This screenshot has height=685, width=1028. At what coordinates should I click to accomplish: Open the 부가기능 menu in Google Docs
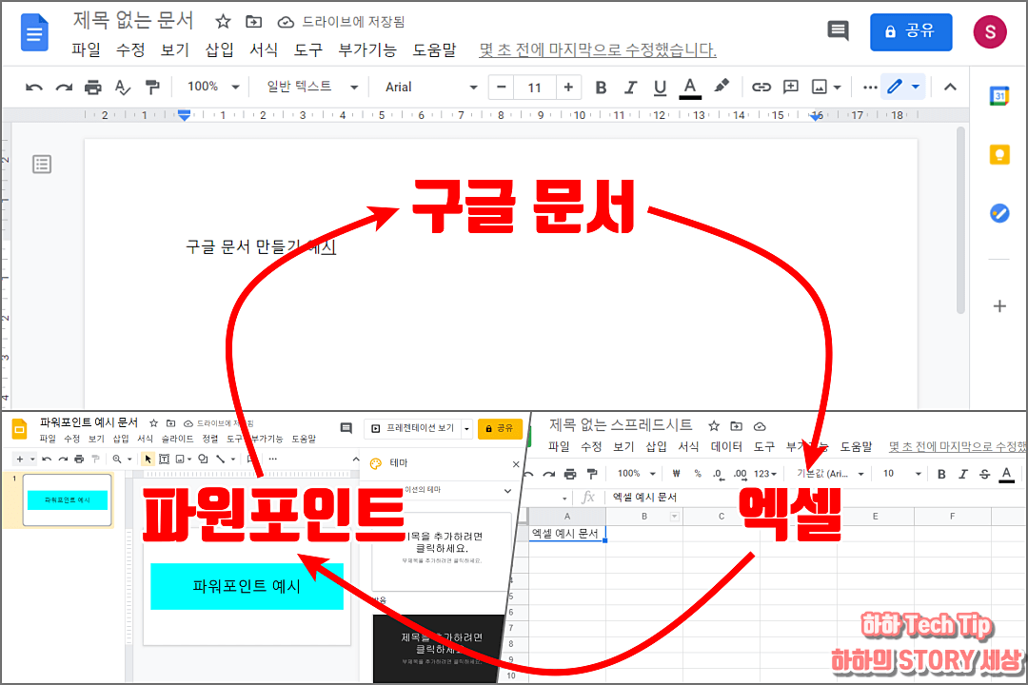(367, 49)
